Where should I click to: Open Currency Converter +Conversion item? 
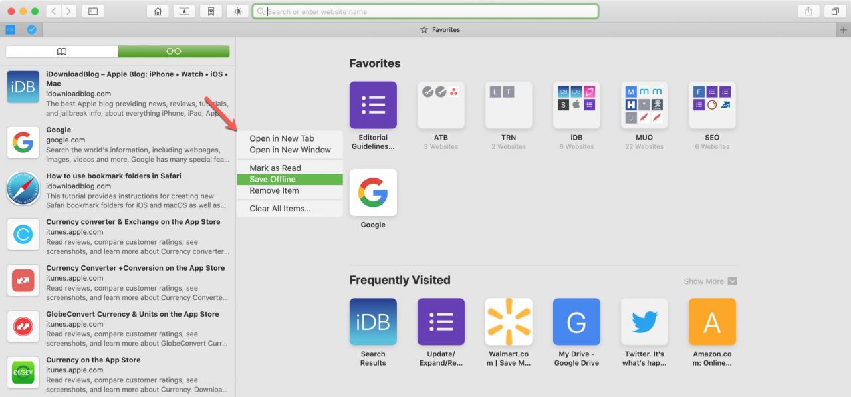click(118, 281)
